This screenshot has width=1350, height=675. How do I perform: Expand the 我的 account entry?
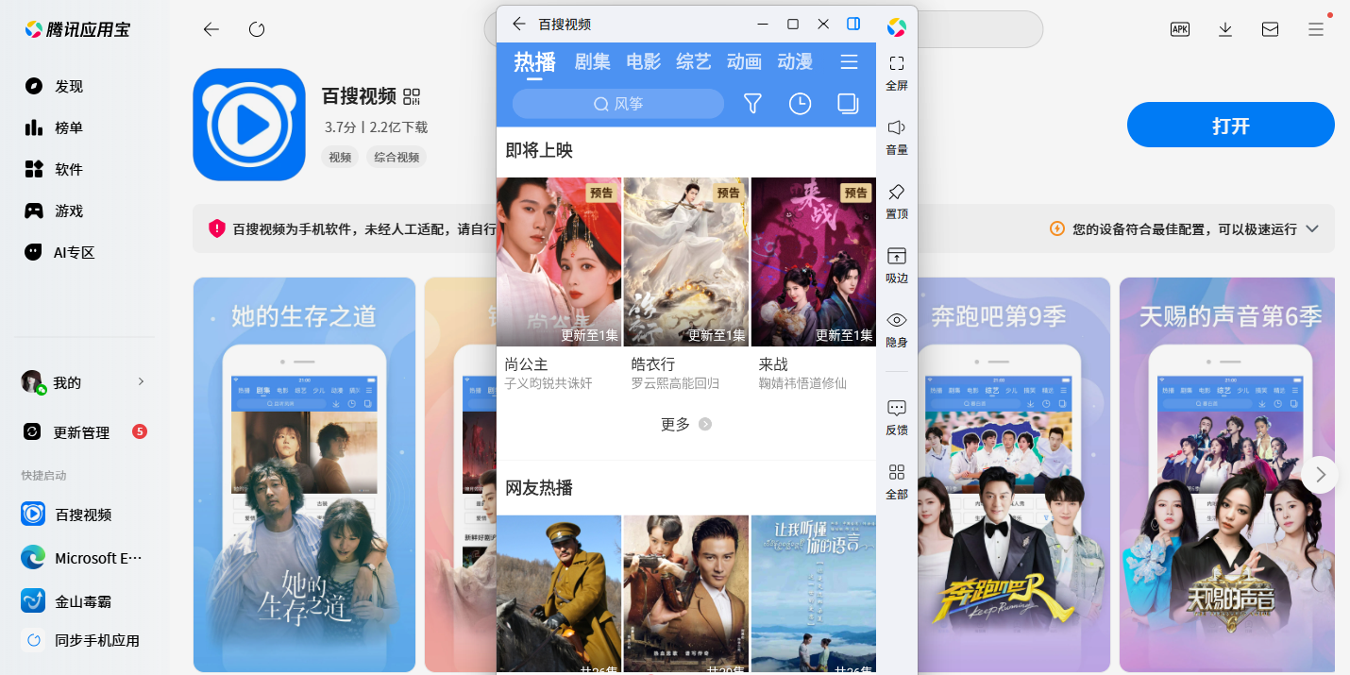click(x=84, y=382)
